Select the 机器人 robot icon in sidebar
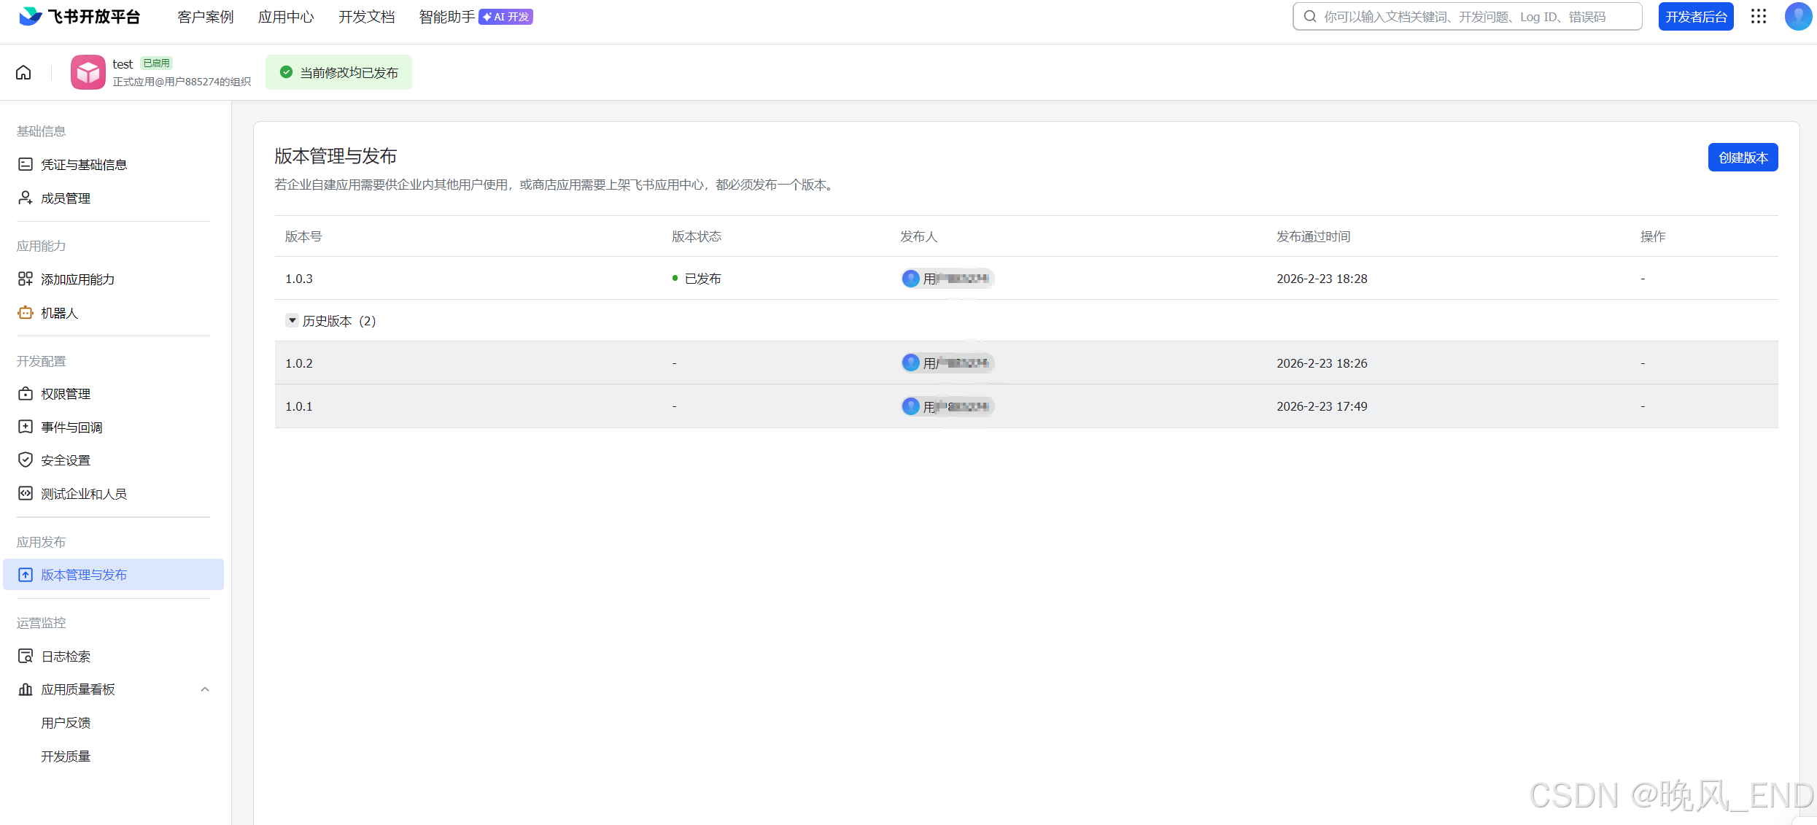 point(25,312)
